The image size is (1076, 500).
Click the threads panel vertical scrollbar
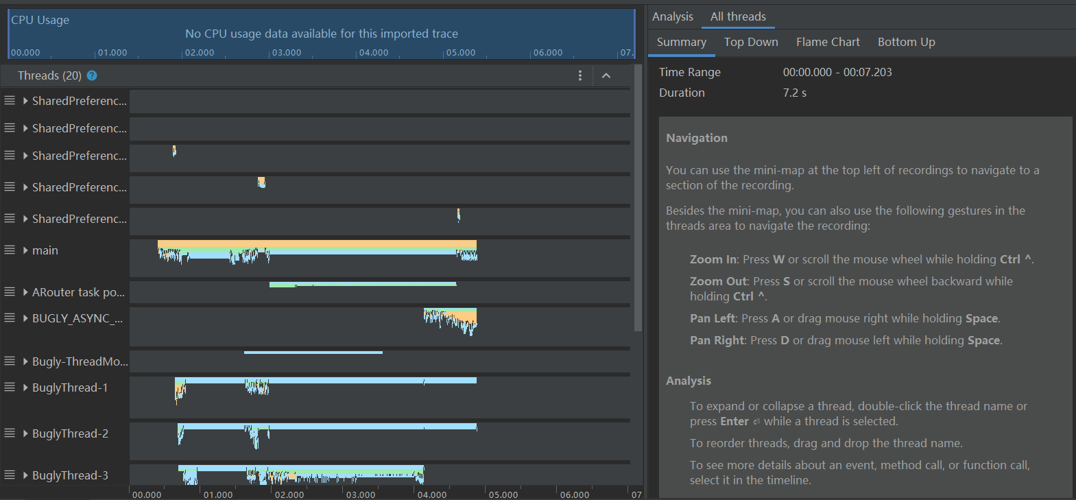[638, 198]
